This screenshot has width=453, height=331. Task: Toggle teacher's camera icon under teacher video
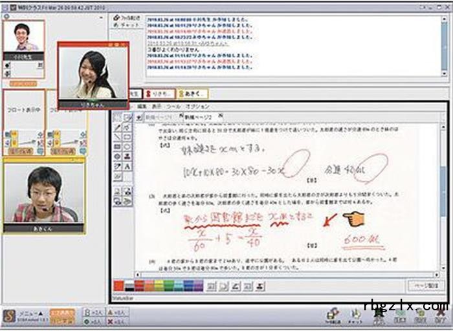pos(8,74)
